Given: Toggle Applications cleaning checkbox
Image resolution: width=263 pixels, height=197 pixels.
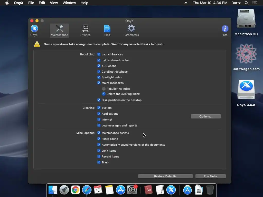Looking at the screenshot, I should [99, 114].
